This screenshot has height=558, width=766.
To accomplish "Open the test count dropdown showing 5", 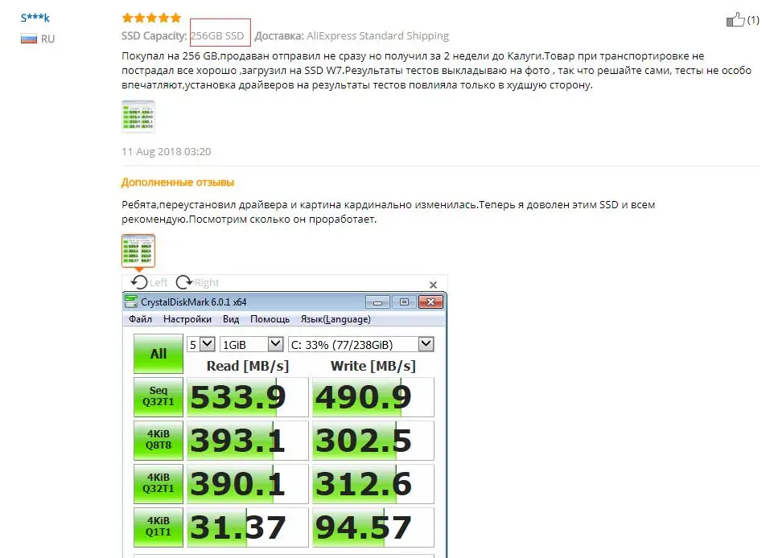I will (x=201, y=344).
